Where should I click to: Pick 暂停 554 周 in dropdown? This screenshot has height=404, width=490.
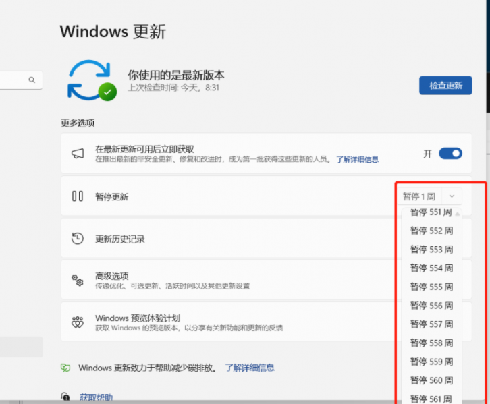click(x=431, y=268)
